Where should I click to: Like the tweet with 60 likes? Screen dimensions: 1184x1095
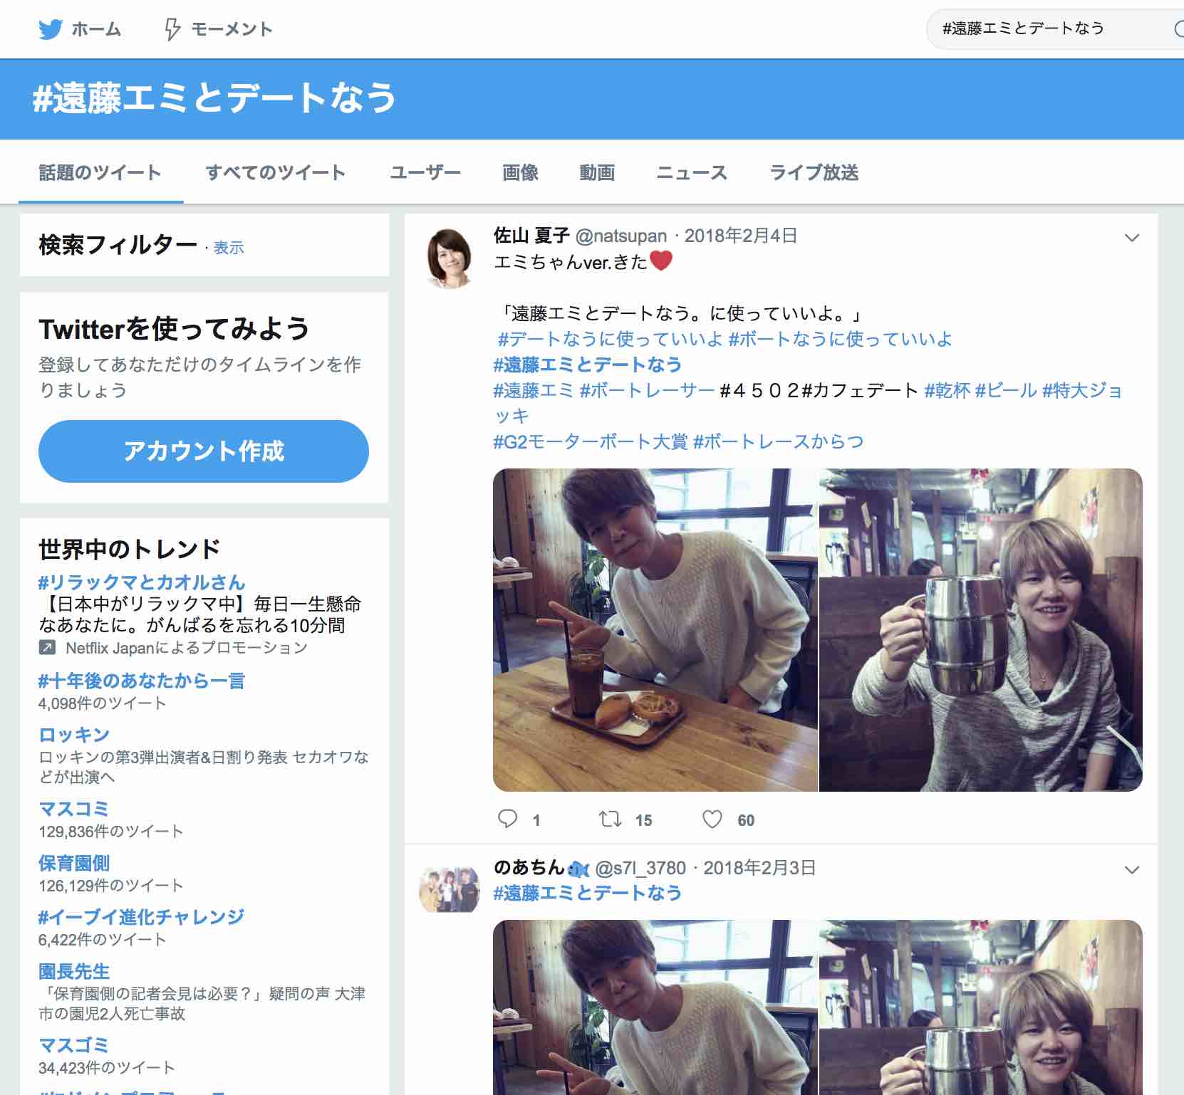coord(712,819)
